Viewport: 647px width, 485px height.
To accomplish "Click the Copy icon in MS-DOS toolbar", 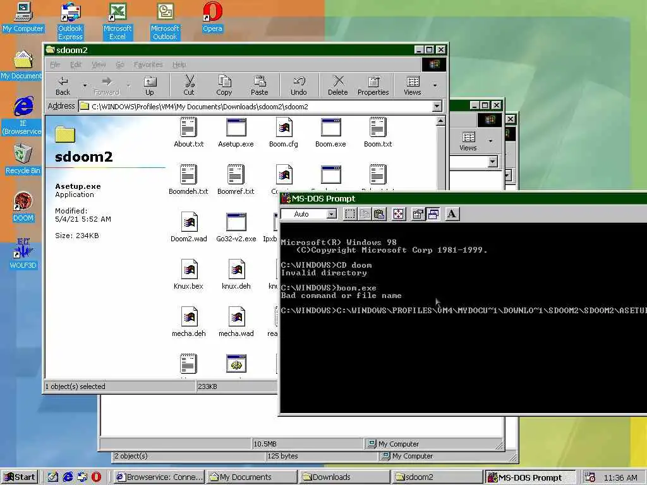I will pos(365,214).
